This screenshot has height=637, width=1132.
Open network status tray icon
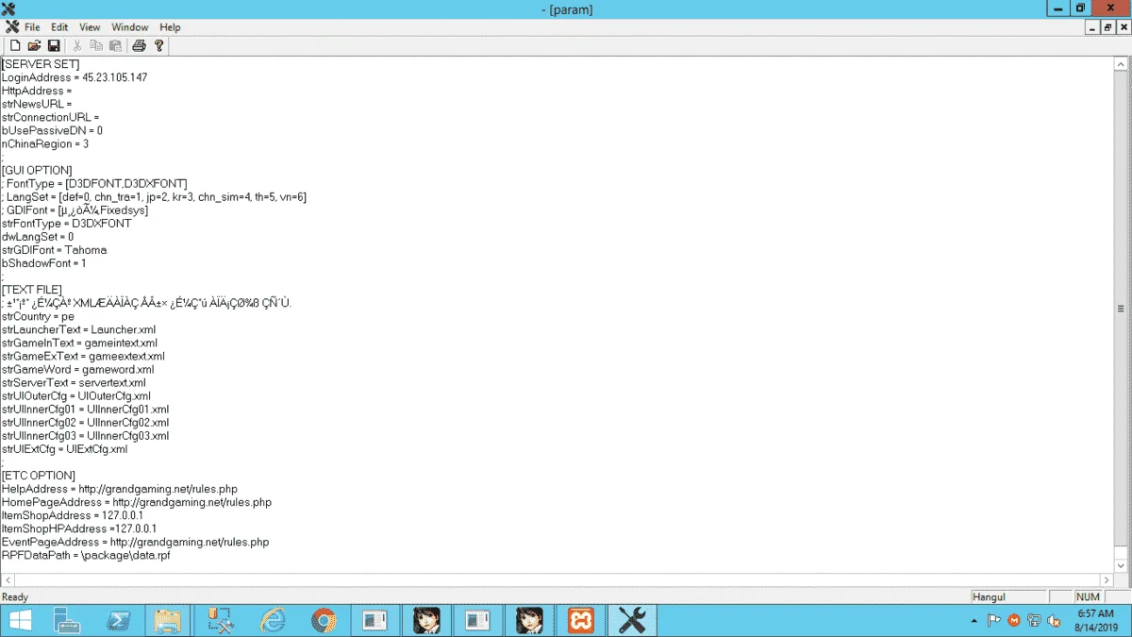click(x=1034, y=621)
